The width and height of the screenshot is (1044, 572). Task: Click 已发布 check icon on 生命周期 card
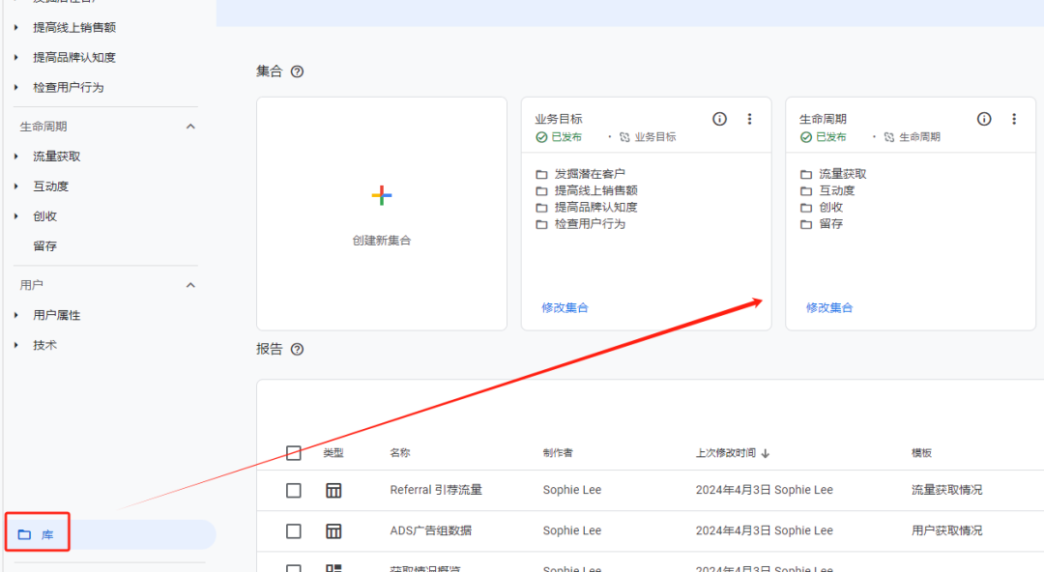tap(805, 137)
